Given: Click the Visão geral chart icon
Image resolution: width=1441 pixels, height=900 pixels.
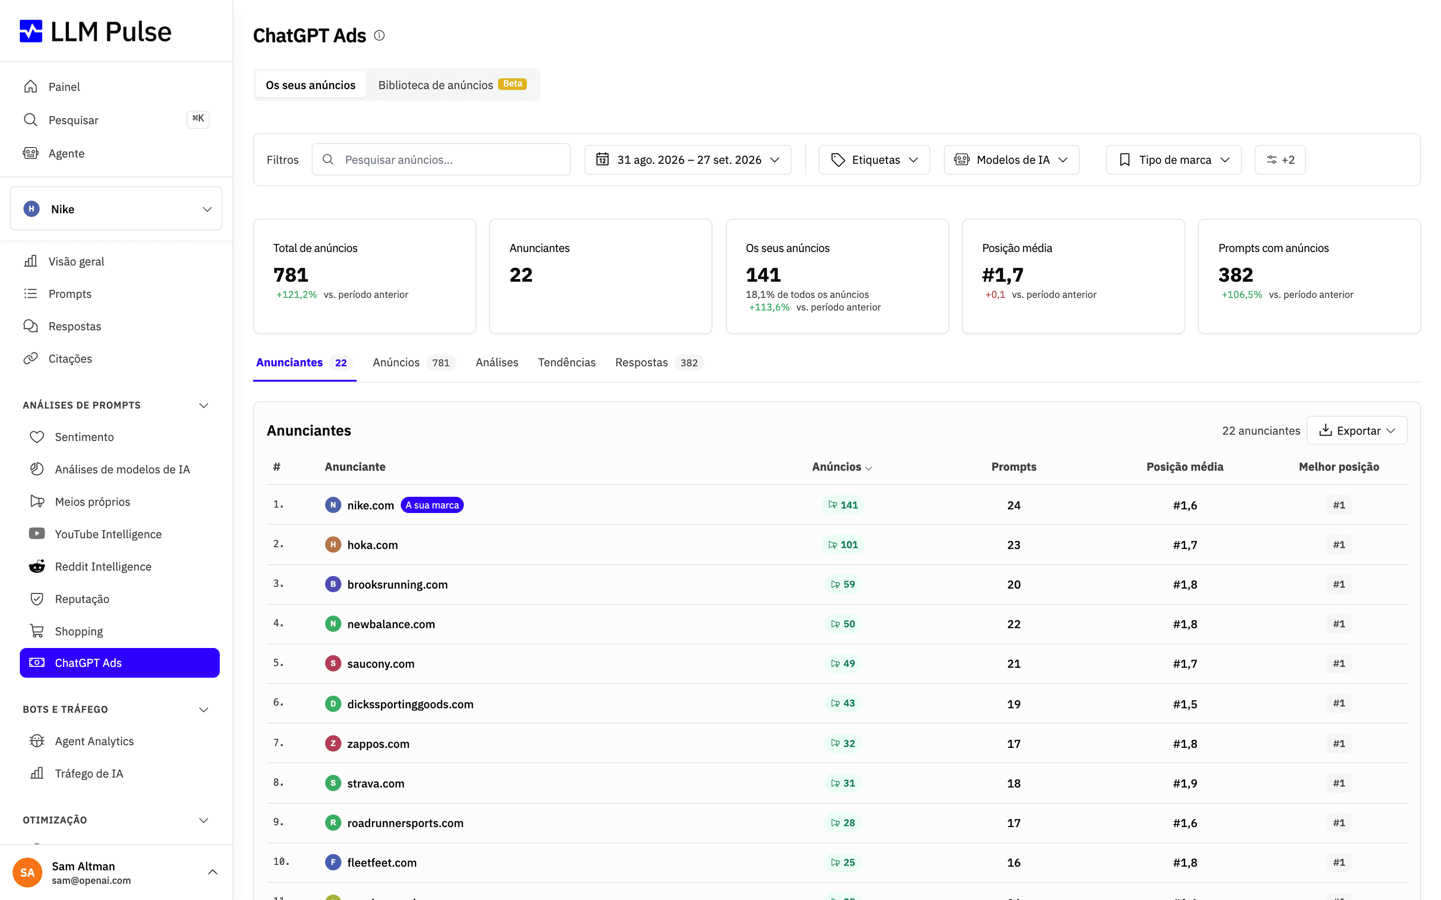Looking at the screenshot, I should (30, 261).
